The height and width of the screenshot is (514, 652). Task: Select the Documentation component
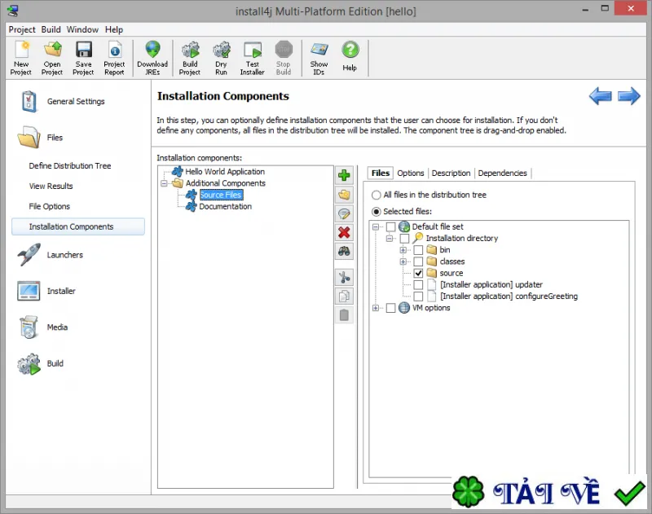pyautogui.click(x=226, y=207)
